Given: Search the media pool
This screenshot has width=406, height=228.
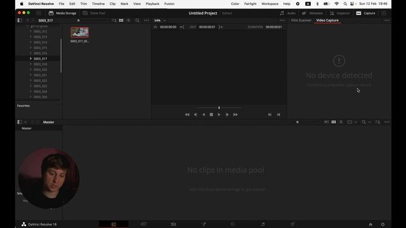Looking at the screenshot, I should pyautogui.click(x=363, y=122).
